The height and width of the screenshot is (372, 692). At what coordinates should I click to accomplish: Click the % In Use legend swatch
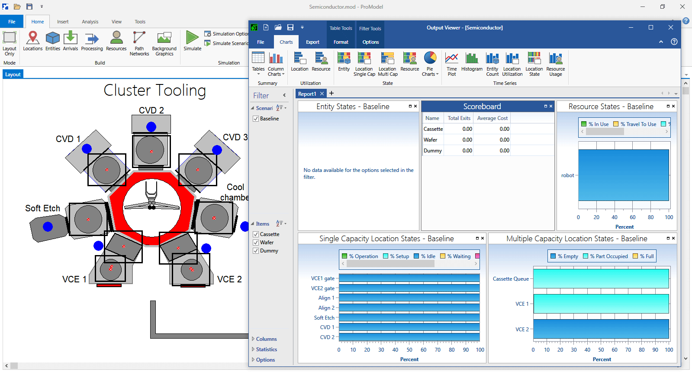[584, 124]
